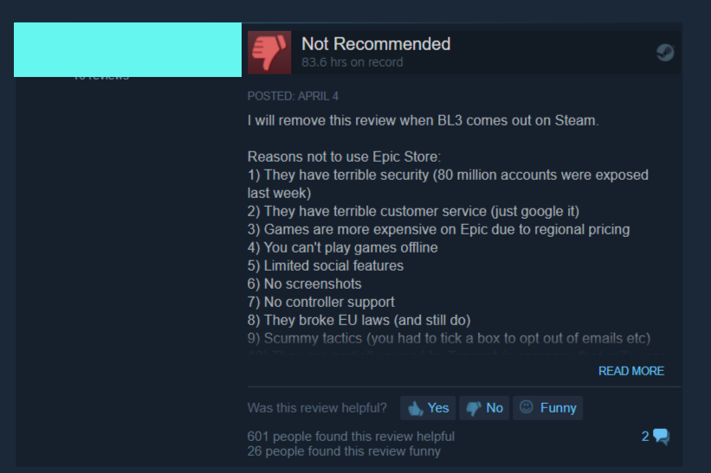Click the thumbs-up icon beside Yes

pyautogui.click(x=416, y=408)
